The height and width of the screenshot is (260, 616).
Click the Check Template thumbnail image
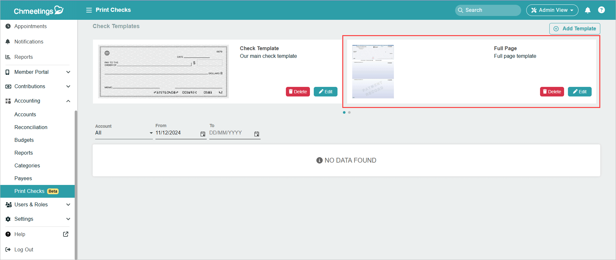[163, 72]
